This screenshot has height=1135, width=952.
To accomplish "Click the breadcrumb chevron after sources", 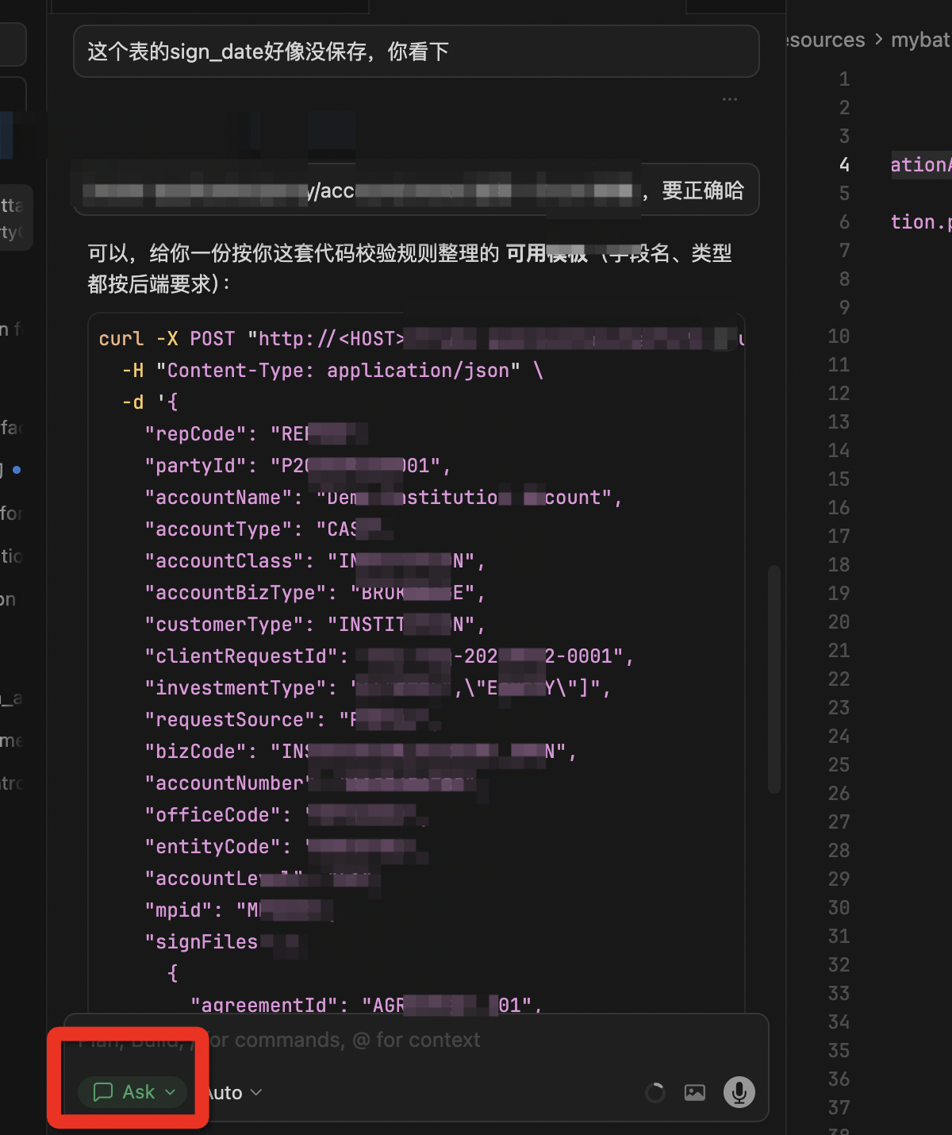I will [x=878, y=40].
